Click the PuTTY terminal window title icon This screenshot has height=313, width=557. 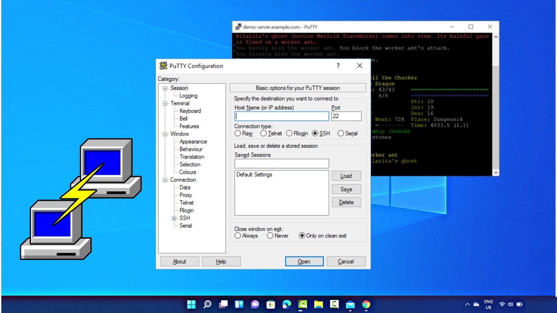click(x=238, y=27)
